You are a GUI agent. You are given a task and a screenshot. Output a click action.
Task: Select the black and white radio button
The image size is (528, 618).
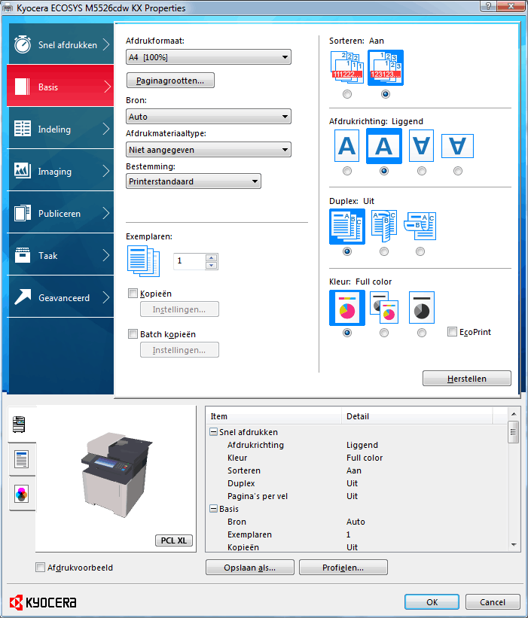[422, 333]
